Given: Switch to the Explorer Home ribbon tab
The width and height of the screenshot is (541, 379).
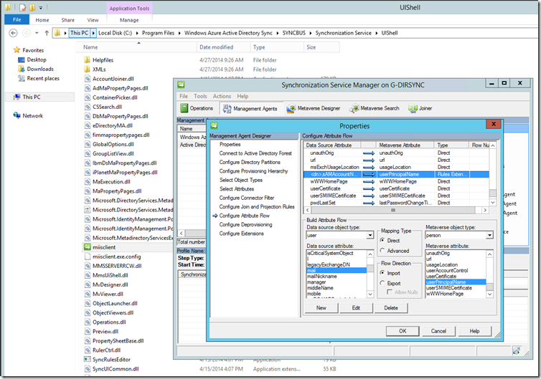Looking at the screenshot, I should 42,20.
